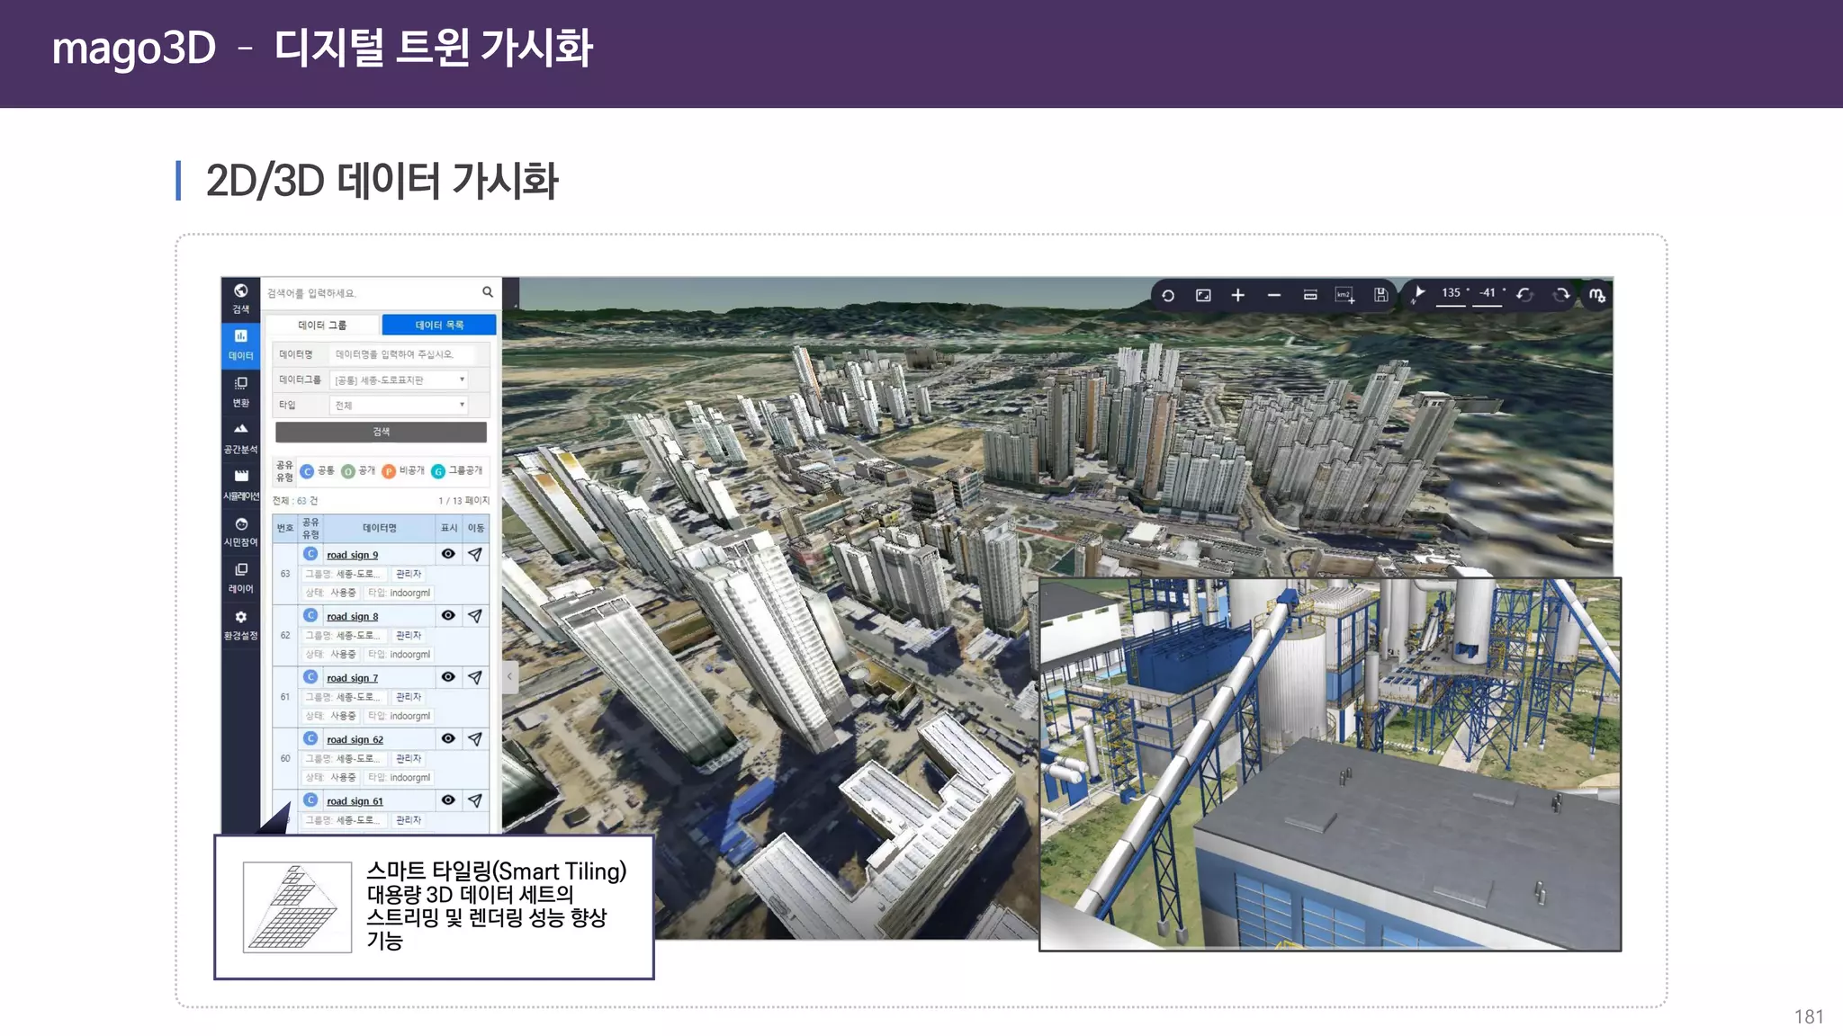Open the 타입 dropdown showing 전체

(x=400, y=405)
